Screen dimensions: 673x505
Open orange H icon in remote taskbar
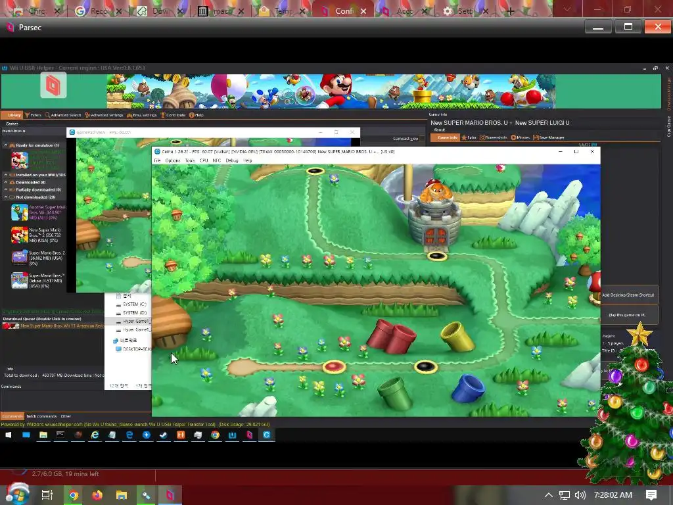point(181,435)
